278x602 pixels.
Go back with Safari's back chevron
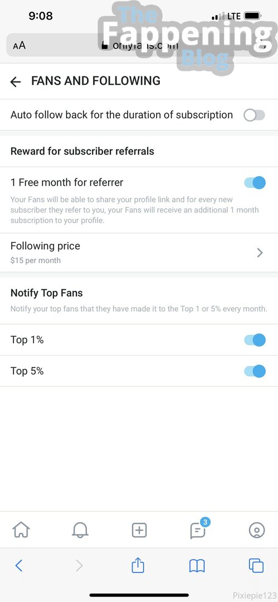pyautogui.click(x=19, y=566)
